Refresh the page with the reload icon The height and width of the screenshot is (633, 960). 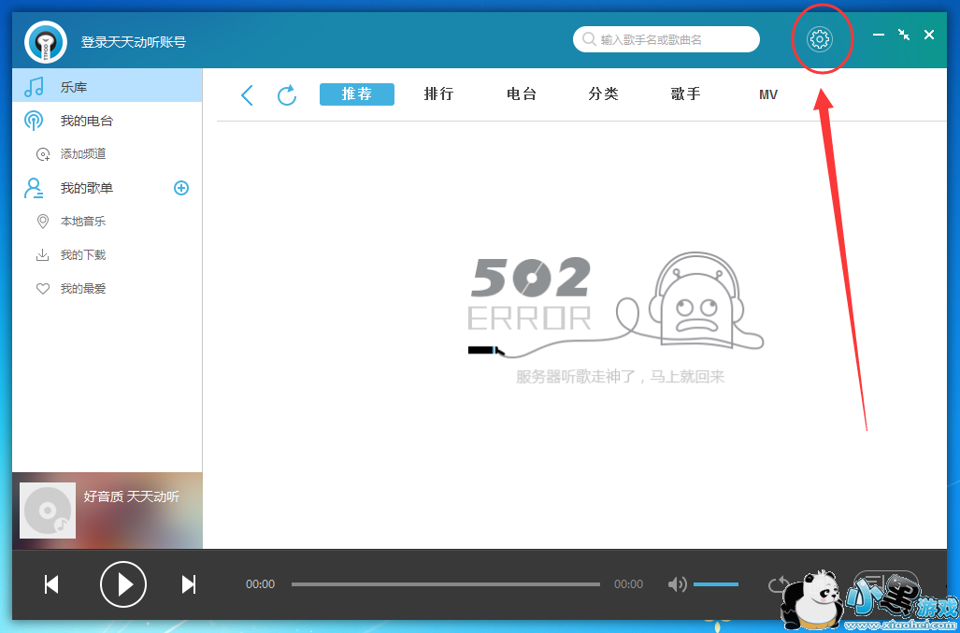click(287, 94)
